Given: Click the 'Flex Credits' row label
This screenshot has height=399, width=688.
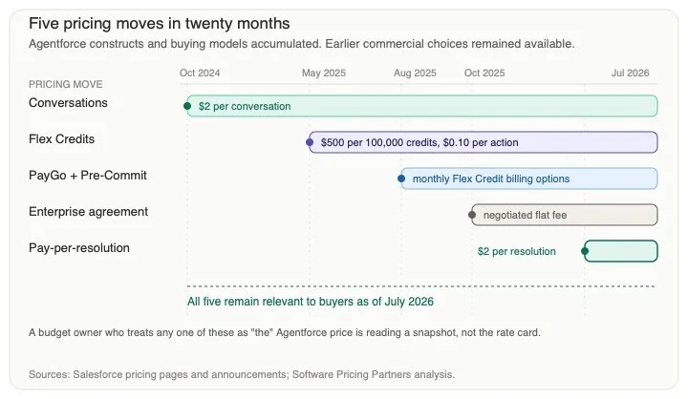Looking at the screenshot, I should point(61,139).
